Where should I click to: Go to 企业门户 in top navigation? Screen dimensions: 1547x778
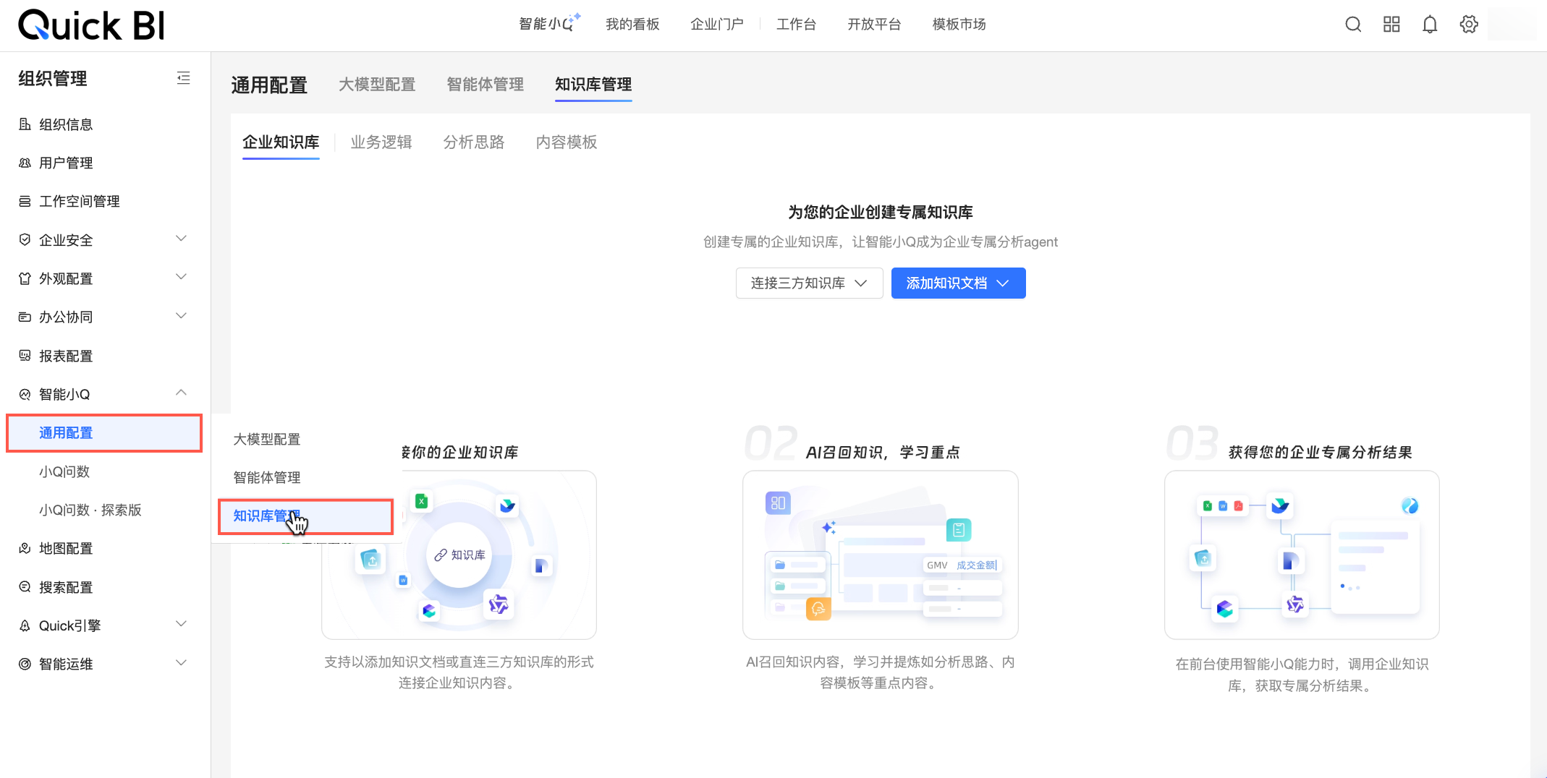717,24
